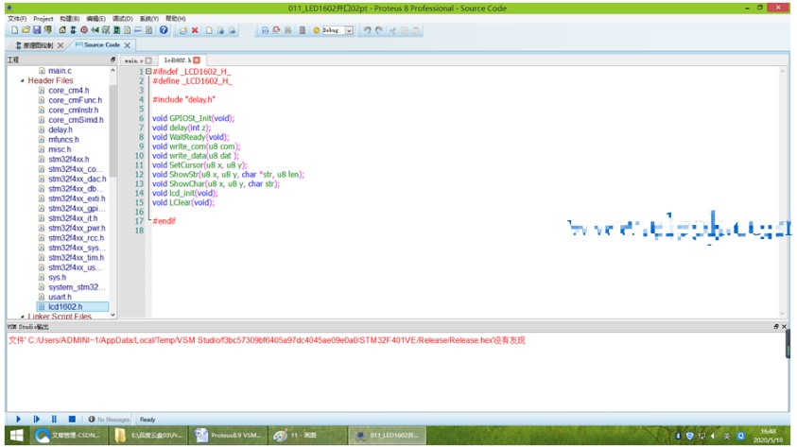The image size is (797, 447).
Task: Switch to the main.c editor tab
Action: [134, 60]
